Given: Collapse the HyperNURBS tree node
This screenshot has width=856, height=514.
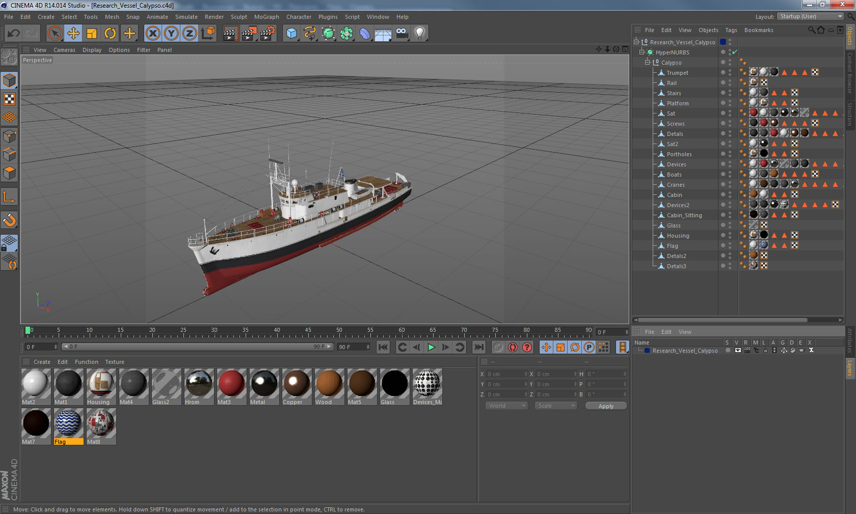Looking at the screenshot, I should 642,52.
